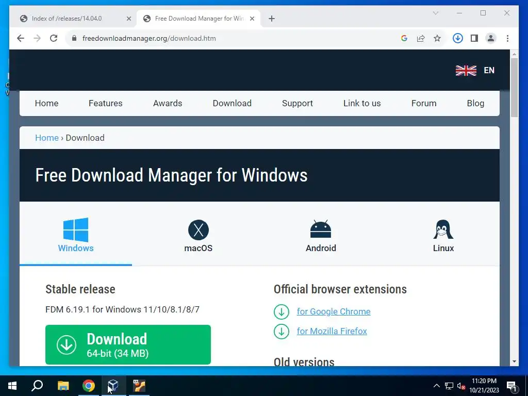Switch to the Free Download Manager tab

tap(200, 19)
